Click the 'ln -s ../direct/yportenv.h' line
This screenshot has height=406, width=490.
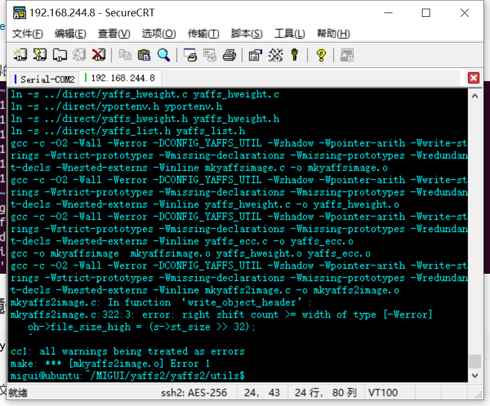pos(117,107)
